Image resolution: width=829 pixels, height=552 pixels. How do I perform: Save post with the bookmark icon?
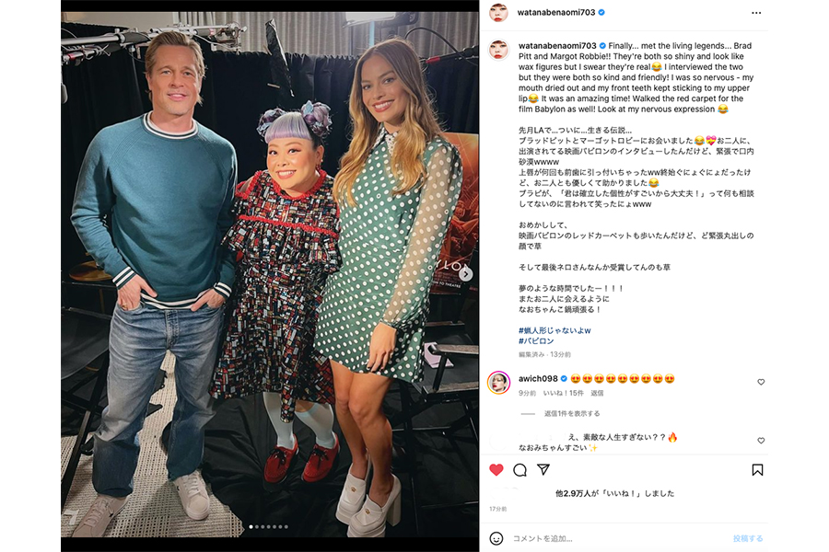pyautogui.click(x=757, y=469)
